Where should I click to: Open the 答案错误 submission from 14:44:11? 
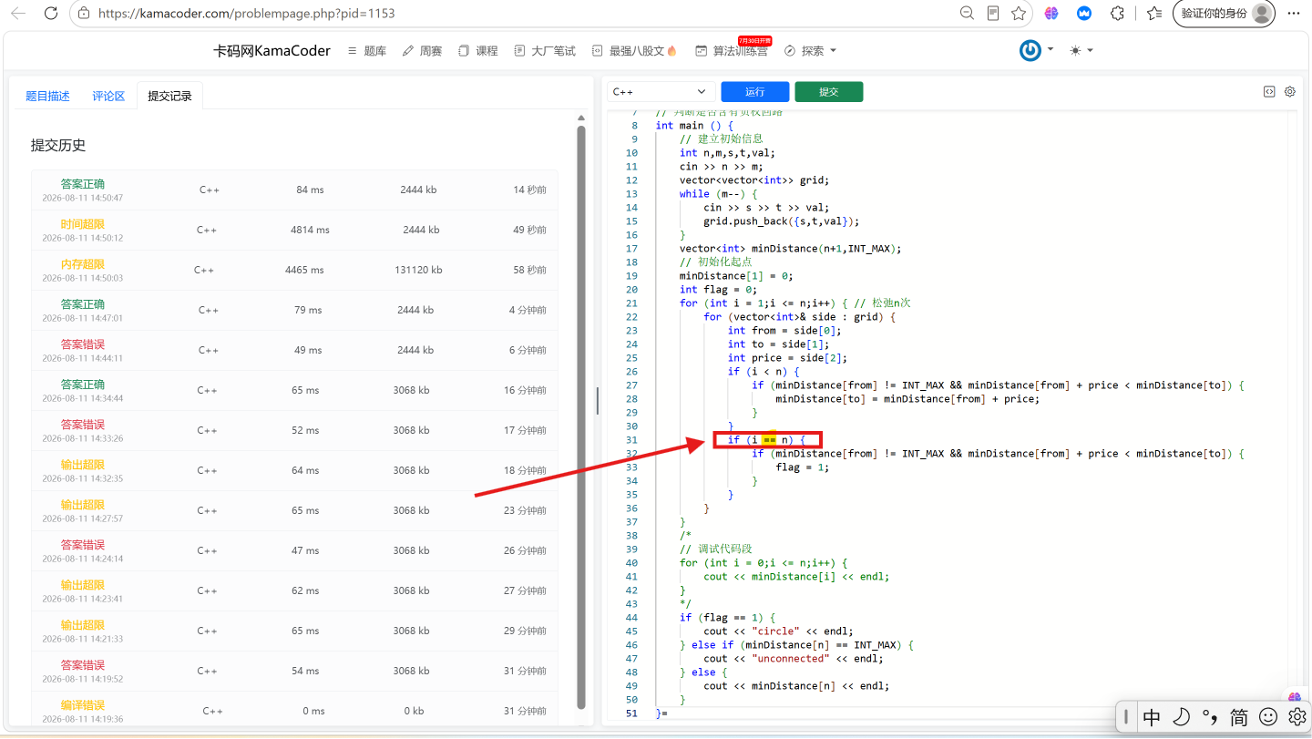pos(294,350)
